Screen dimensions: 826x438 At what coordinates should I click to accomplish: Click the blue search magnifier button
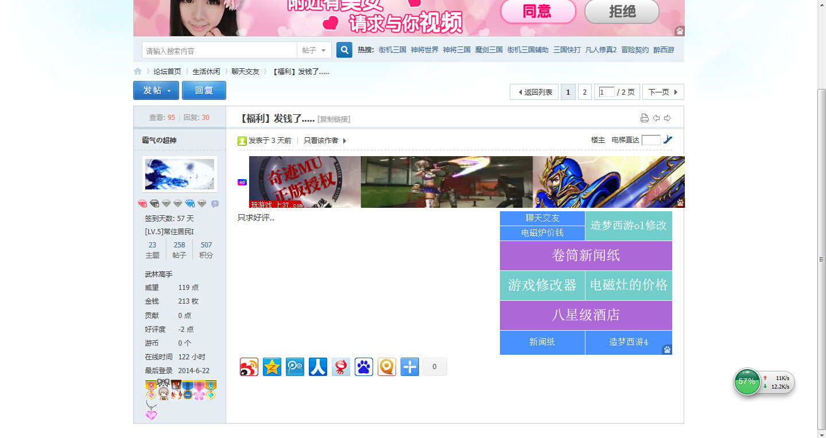click(344, 50)
